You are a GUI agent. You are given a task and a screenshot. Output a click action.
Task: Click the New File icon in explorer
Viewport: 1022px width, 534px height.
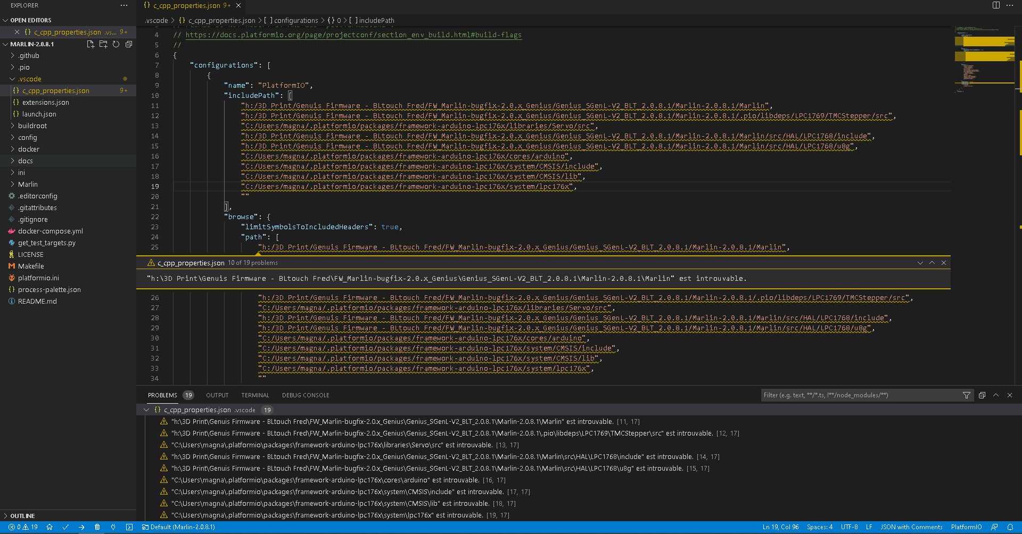90,44
